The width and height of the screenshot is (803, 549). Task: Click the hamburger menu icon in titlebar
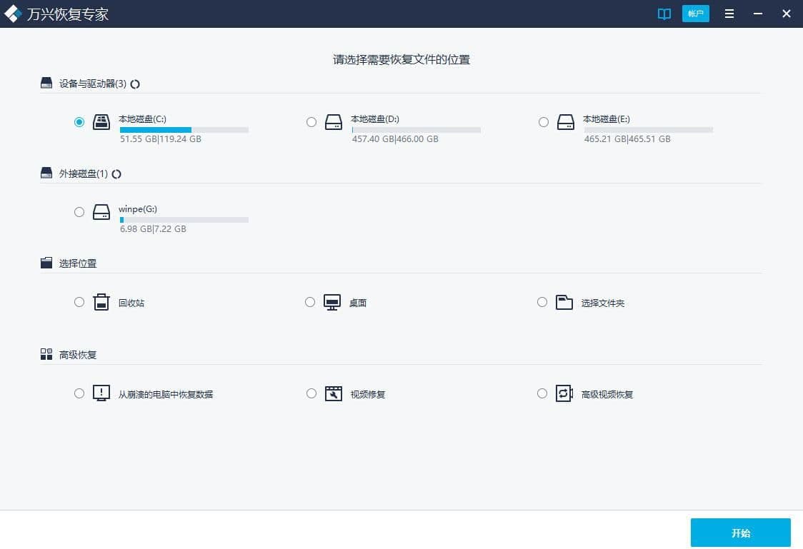729,14
